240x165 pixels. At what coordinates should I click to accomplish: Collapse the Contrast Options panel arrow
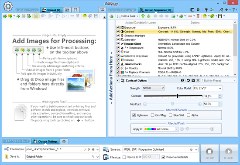click(x=117, y=80)
